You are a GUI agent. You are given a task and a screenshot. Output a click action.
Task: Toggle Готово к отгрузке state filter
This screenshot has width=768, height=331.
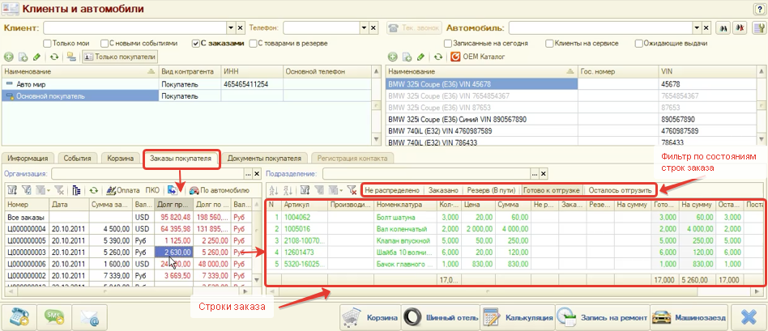pyautogui.click(x=552, y=190)
